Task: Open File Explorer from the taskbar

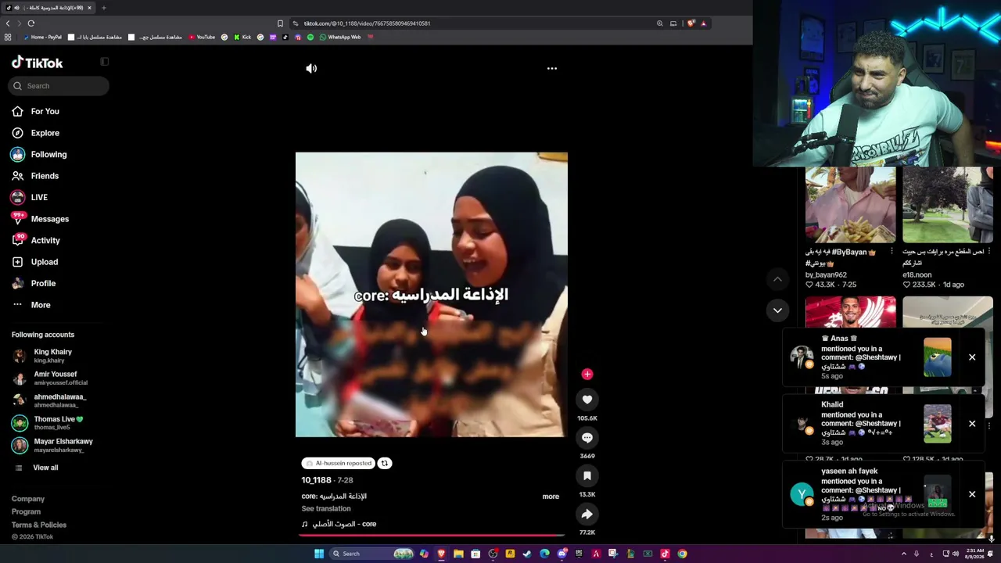Action: [x=458, y=554]
